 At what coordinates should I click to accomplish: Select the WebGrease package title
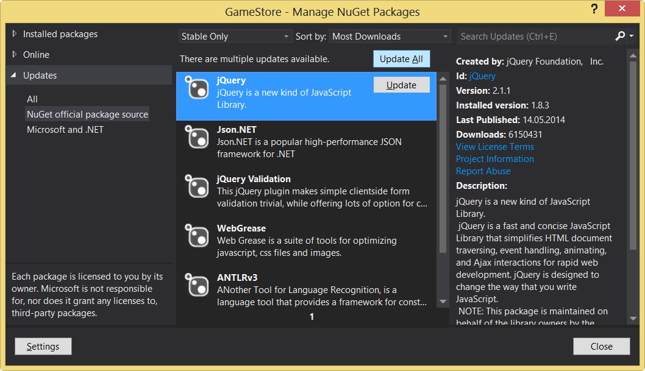click(241, 228)
